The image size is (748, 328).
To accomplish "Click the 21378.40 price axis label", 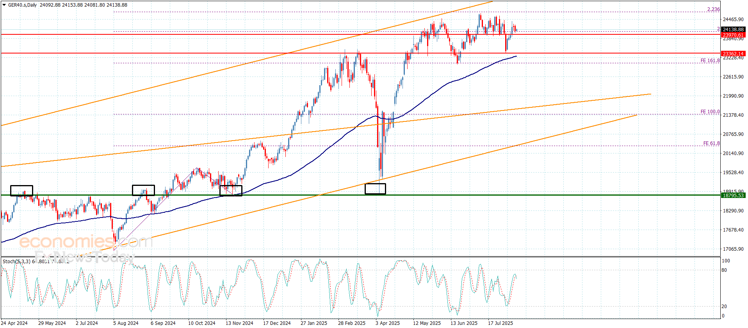I will (733, 115).
